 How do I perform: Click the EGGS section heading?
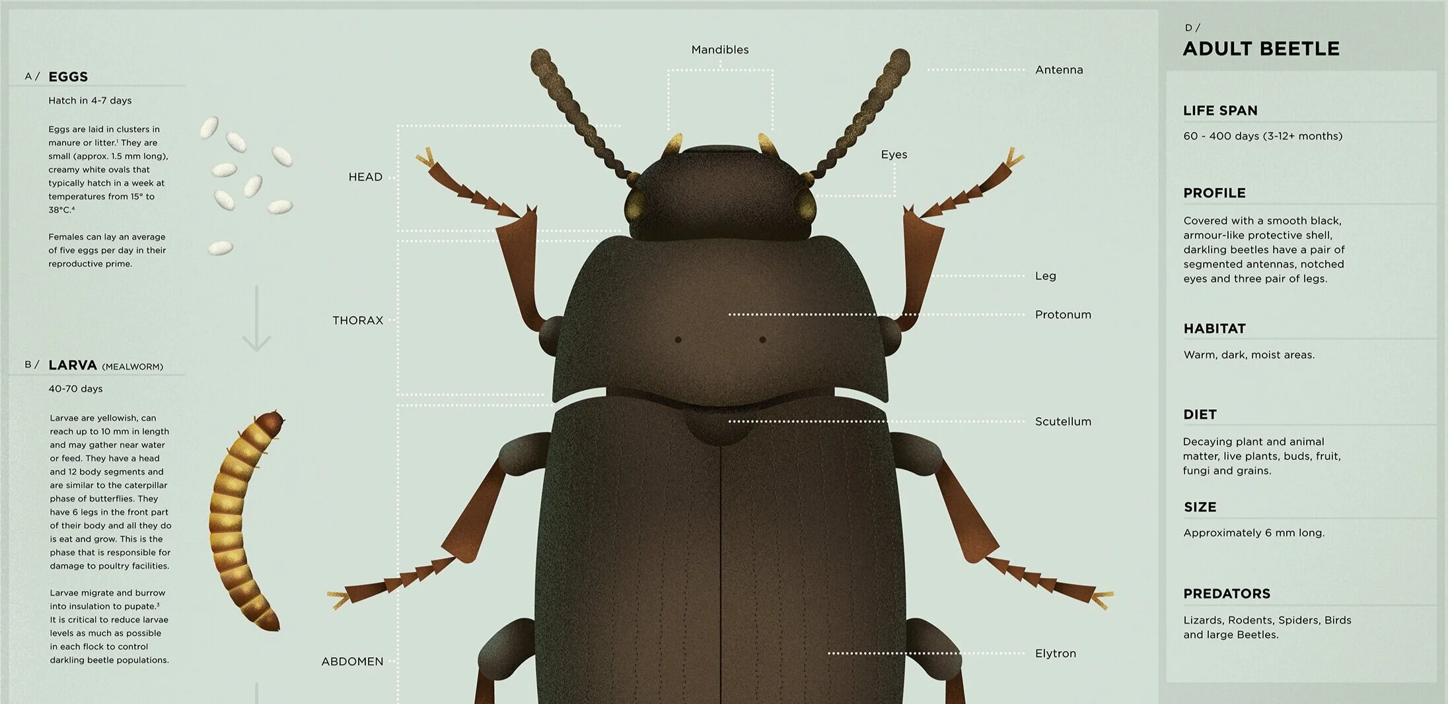click(x=68, y=77)
